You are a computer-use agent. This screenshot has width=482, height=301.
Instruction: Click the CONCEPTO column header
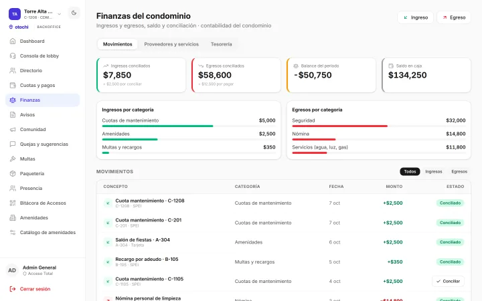115,187
